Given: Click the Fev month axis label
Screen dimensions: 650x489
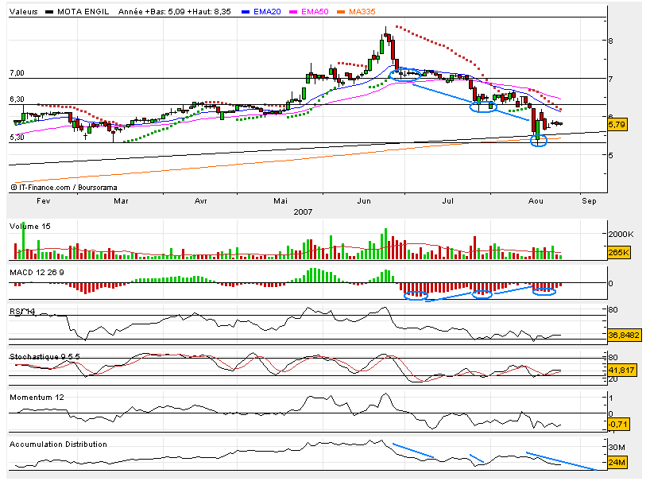Looking at the screenshot, I should 44,201.
